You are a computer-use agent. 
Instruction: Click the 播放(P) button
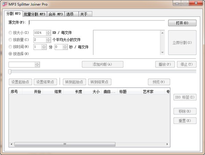[x=165, y=64]
